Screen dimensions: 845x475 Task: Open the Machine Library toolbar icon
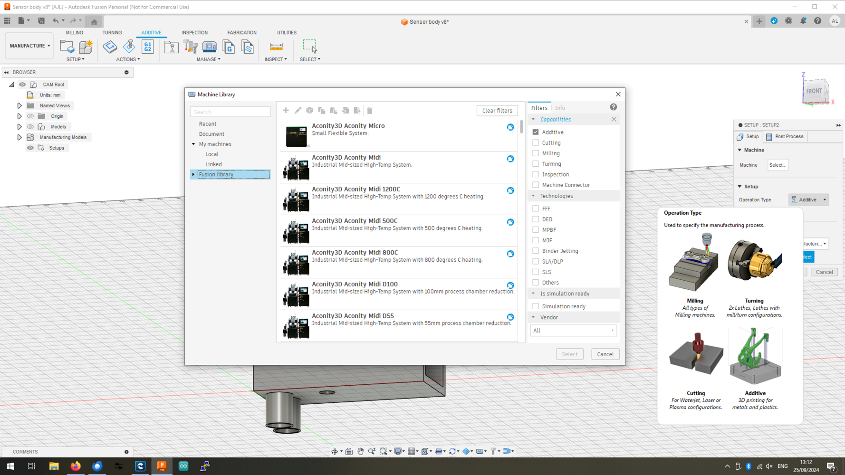click(209, 47)
